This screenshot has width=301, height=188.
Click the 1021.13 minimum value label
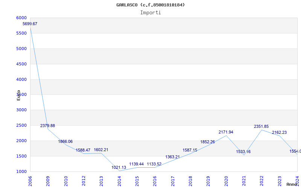[119, 167]
